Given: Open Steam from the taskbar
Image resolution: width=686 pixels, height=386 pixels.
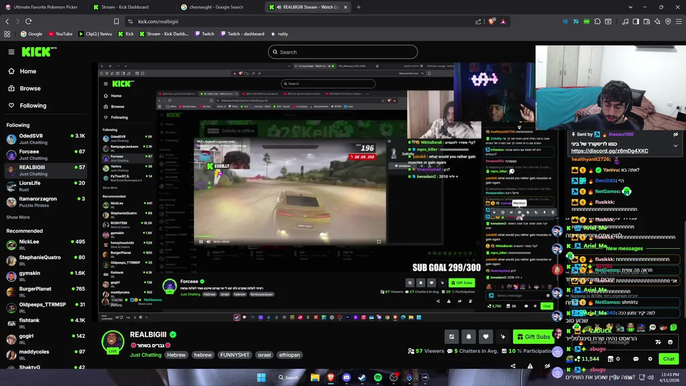Looking at the screenshot, I should tap(362, 377).
